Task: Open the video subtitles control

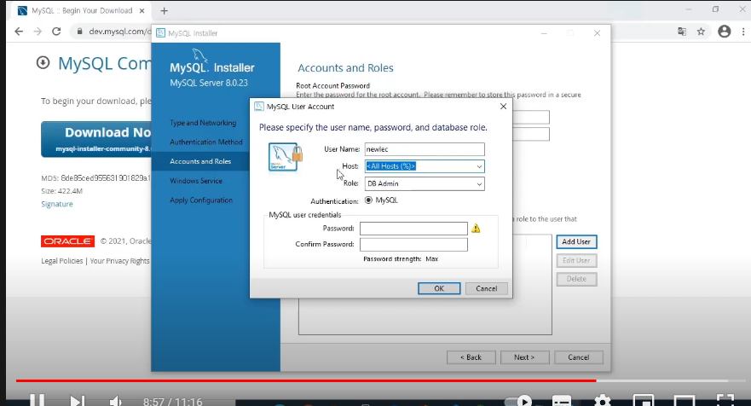Action: point(562,401)
